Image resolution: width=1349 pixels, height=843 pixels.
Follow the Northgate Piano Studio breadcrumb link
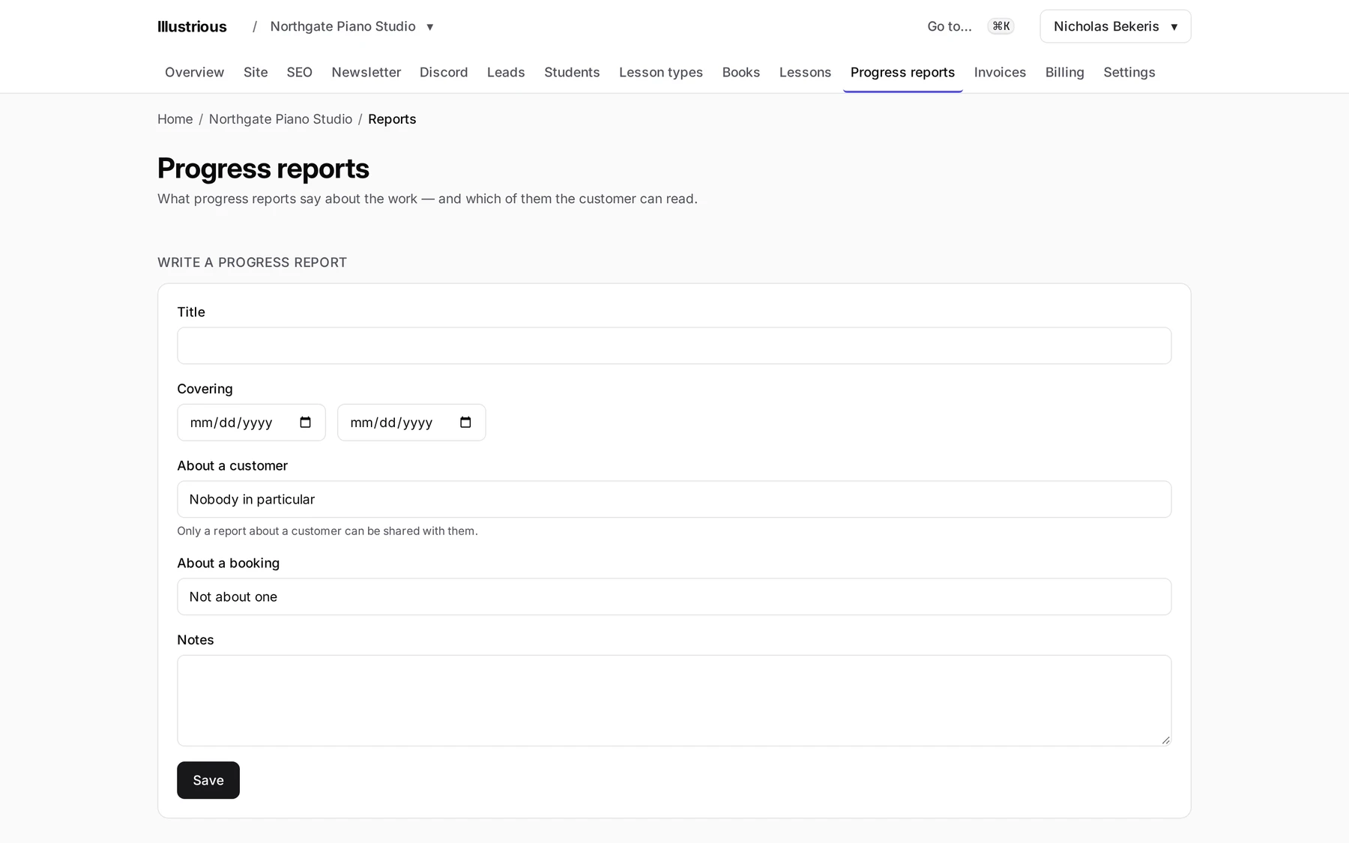tap(280, 119)
